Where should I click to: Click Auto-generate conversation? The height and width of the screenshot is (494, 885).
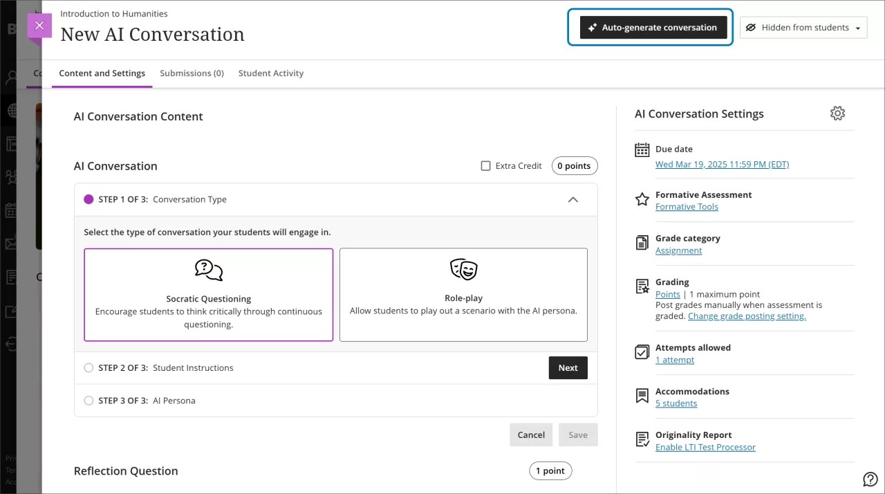click(651, 27)
